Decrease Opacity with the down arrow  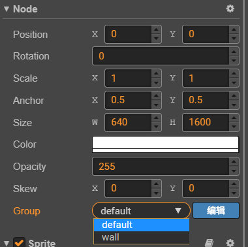(x=234, y=171)
